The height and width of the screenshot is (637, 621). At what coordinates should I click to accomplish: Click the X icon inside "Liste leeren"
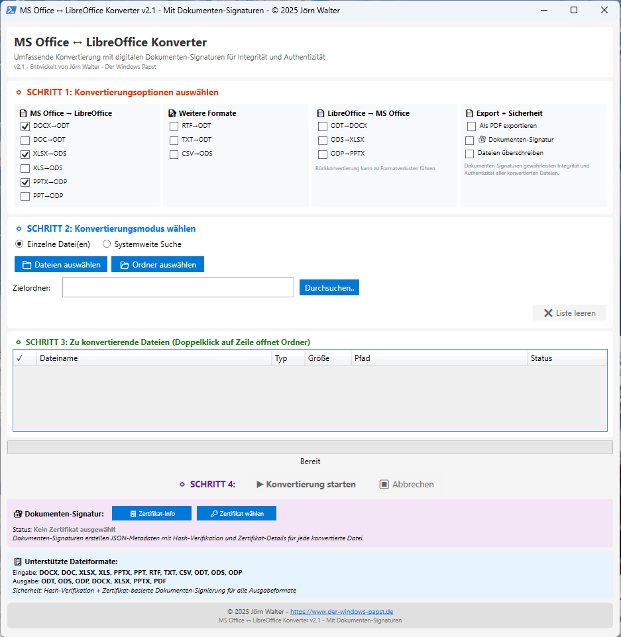point(549,312)
